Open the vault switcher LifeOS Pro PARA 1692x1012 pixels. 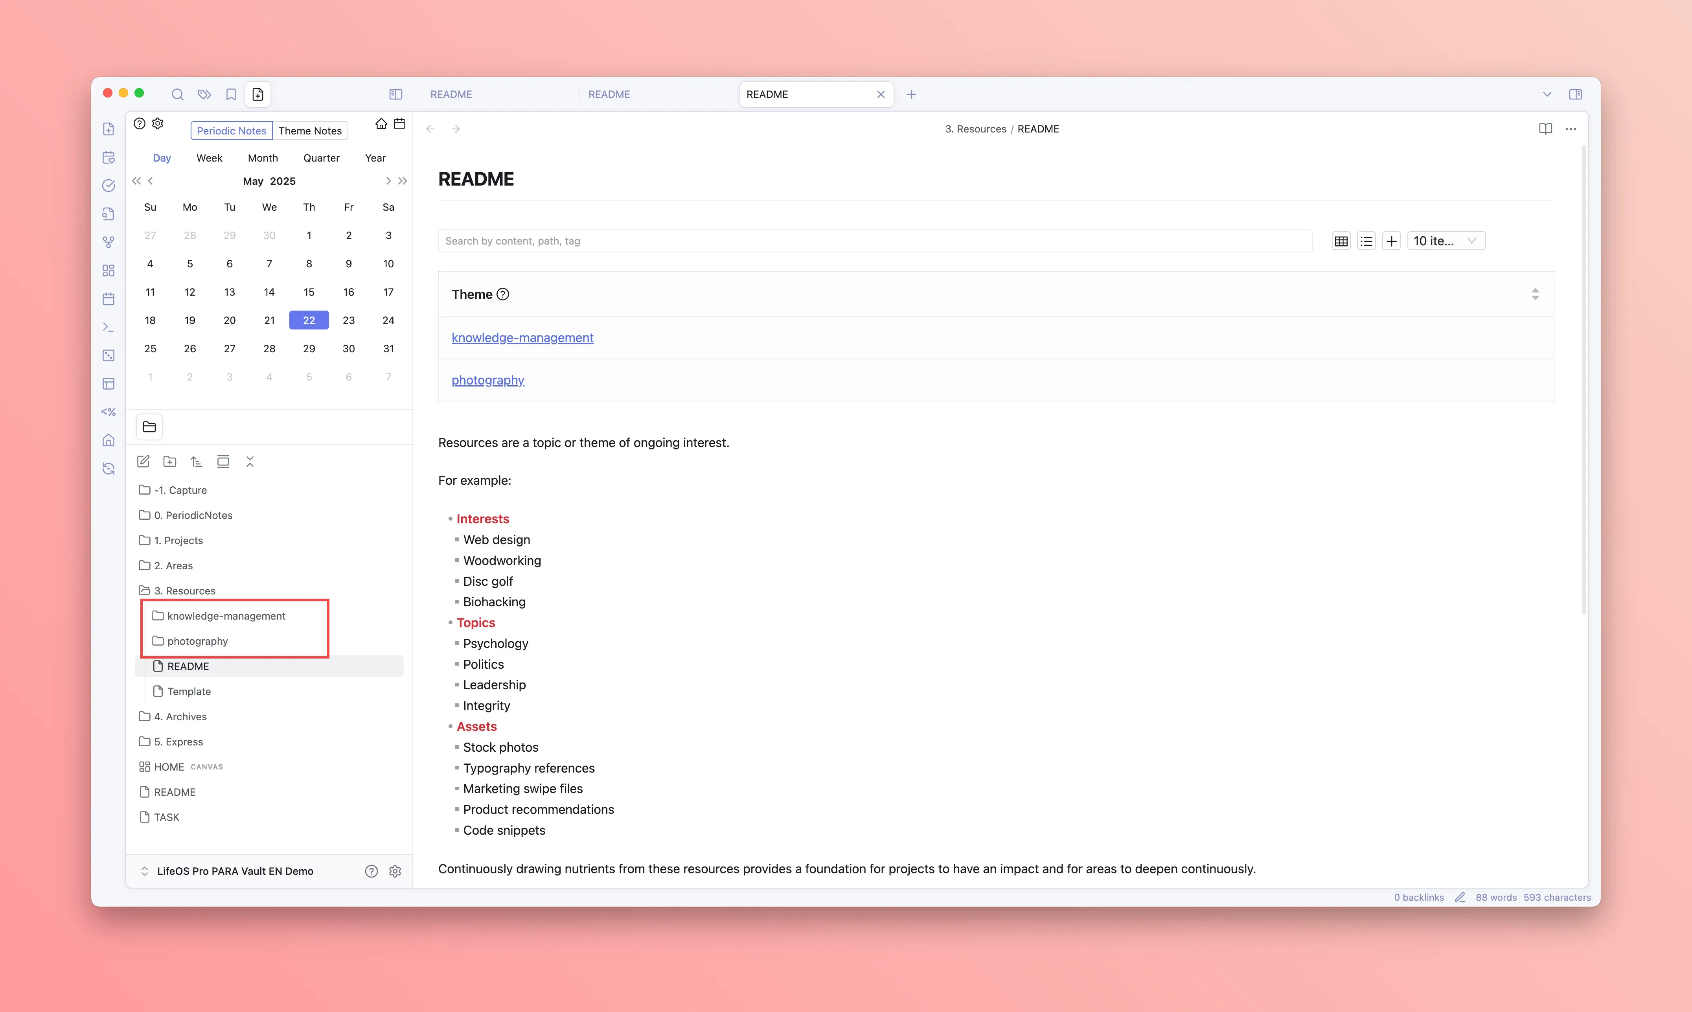point(235,871)
